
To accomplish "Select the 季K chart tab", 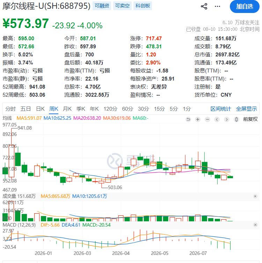I will (x=81, y=109).
